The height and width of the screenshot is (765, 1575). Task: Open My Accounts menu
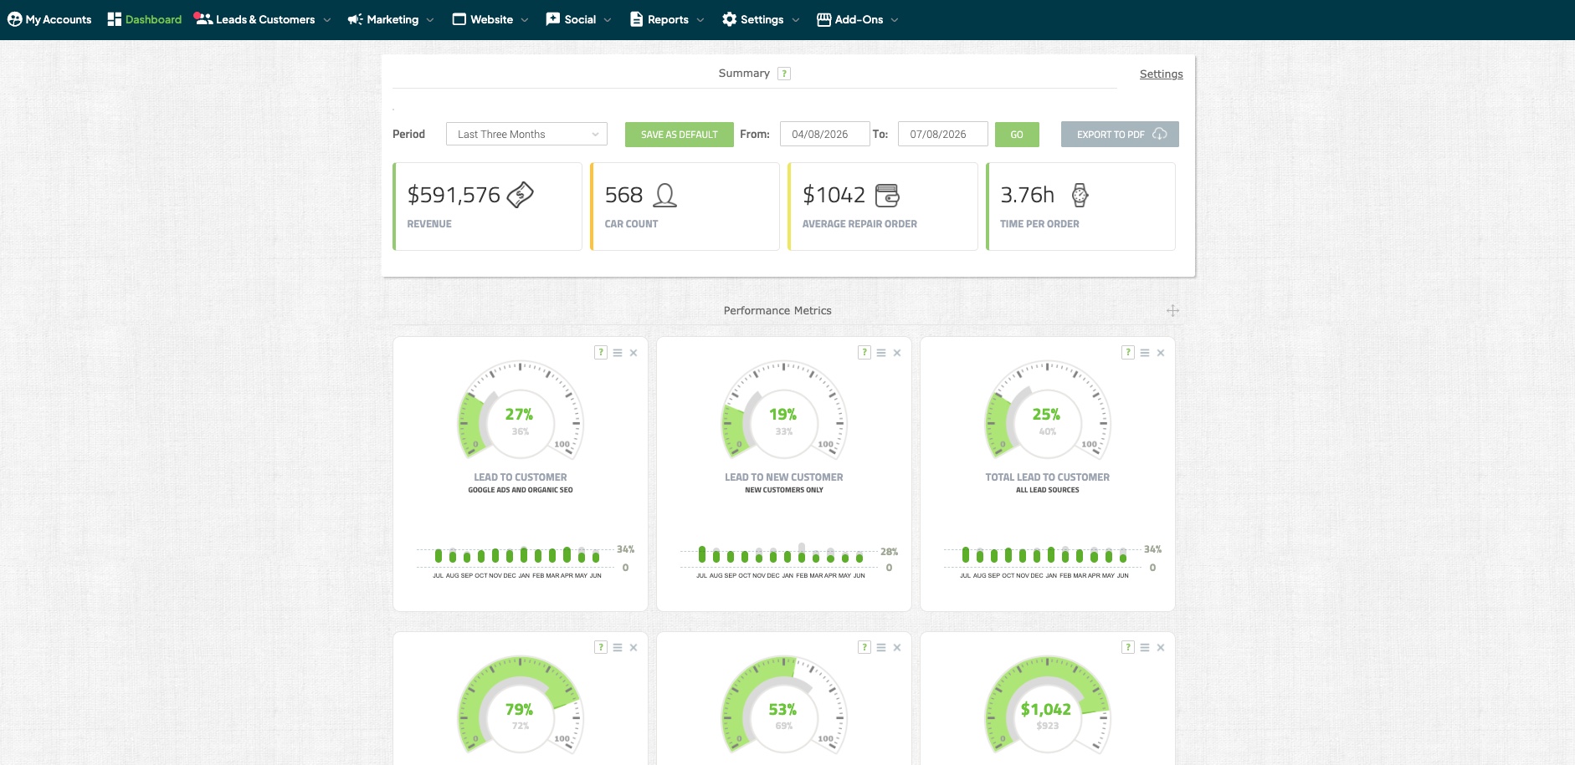pyautogui.click(x=49, y=19)
